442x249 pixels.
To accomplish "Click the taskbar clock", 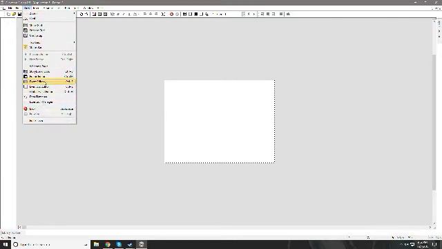I will coord(422,244).
